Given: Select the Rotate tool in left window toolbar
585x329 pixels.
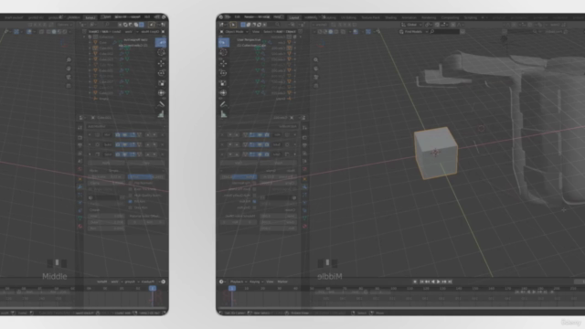Looking at the screenshot, I should (x=161, y=73).
